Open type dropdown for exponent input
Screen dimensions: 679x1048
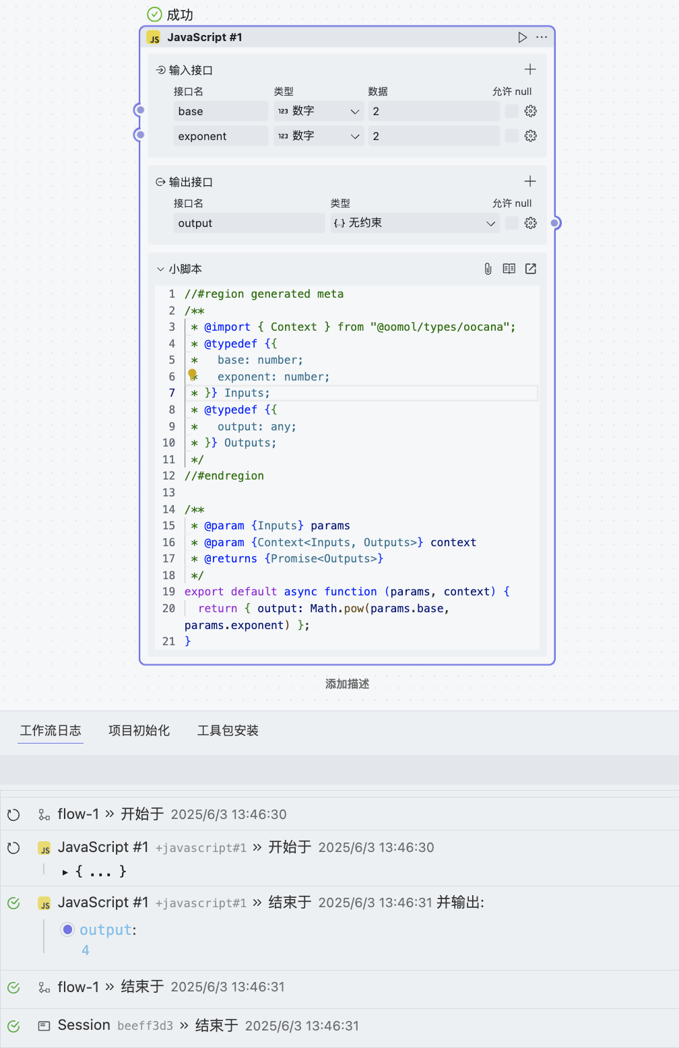[319, 136]
